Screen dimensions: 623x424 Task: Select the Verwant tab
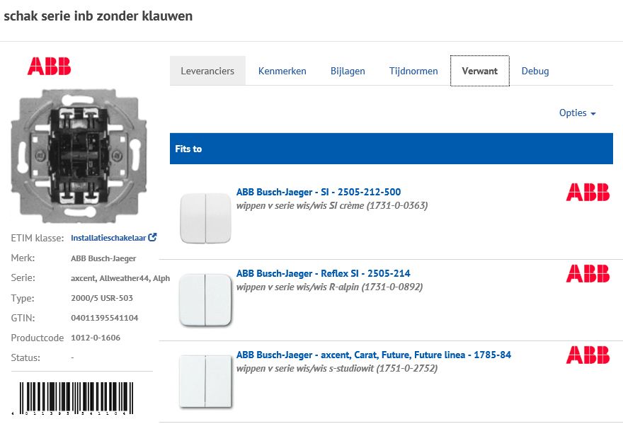pos(479,71)
